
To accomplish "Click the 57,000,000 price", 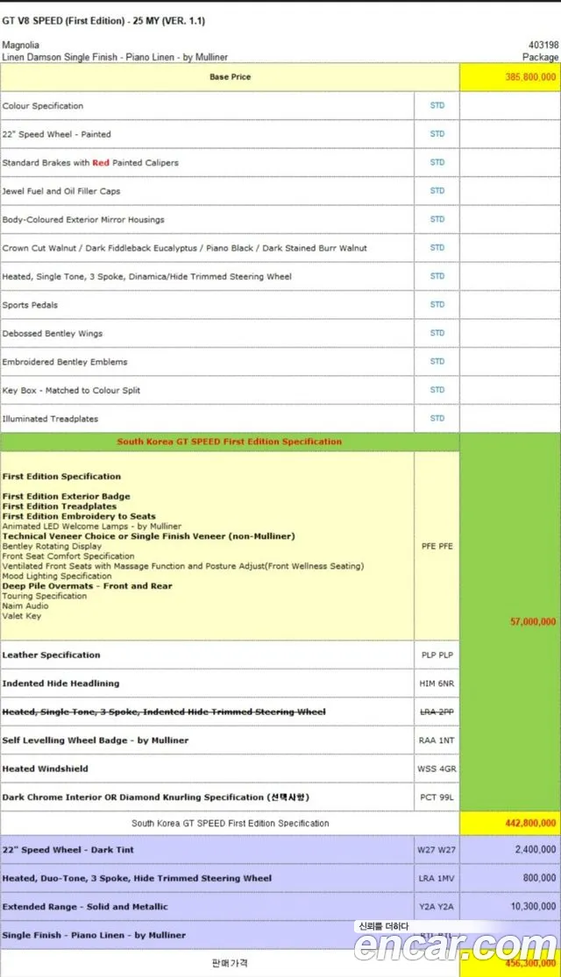I will coord(533,622).
